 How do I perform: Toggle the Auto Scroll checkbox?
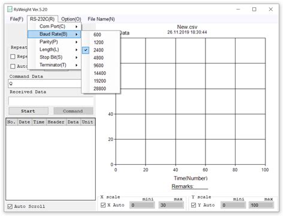pyautogui.click(x=10, y=207)
